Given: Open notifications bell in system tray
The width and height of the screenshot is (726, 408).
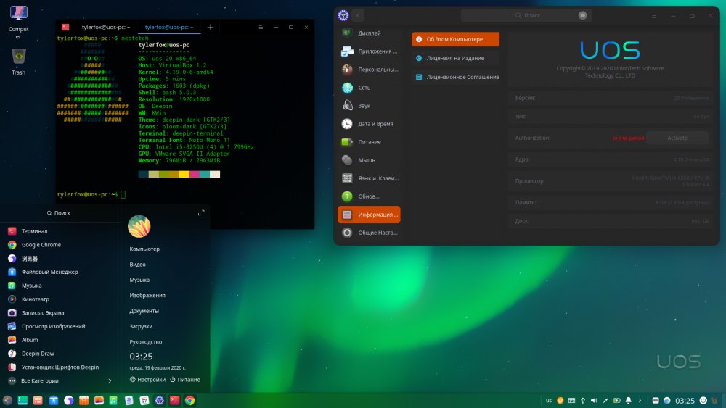Looking at the screenshot, I should coord(628,401).
